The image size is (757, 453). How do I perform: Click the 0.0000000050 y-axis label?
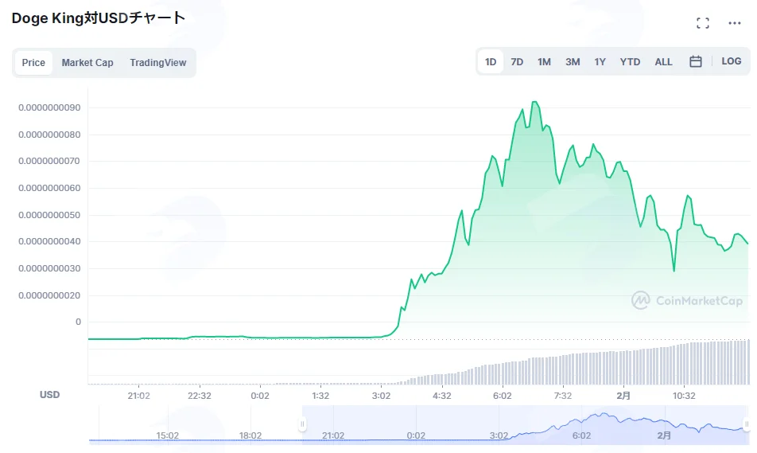[49, 215]
